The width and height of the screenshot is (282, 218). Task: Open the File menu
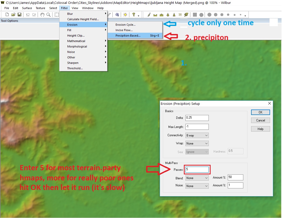(7, 8)
